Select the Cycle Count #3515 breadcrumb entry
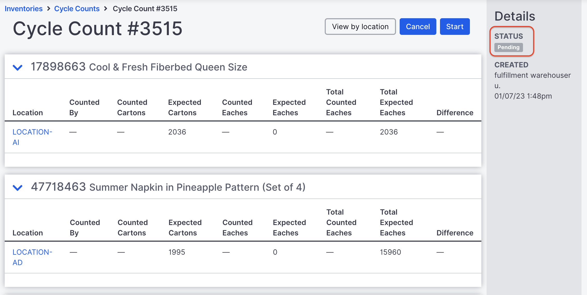The image size is (587, 295). 145,9
